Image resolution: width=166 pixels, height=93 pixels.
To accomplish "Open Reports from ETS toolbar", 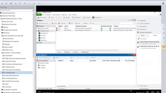I will point(67,18).
